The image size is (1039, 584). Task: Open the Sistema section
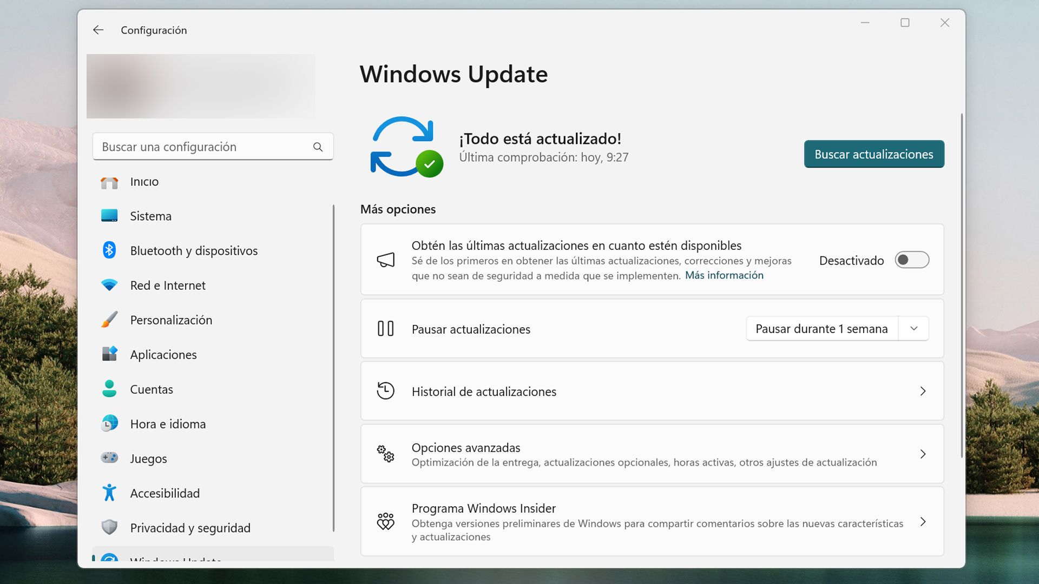coord(212,216)
